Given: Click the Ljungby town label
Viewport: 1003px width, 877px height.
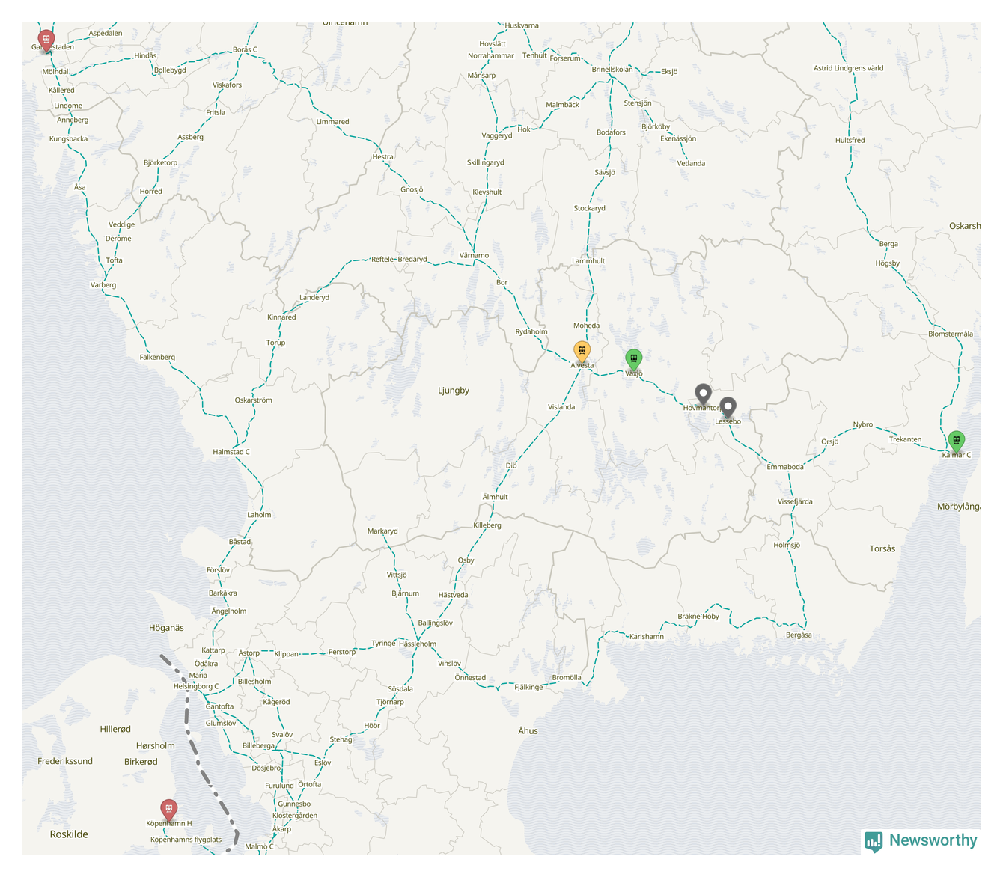Looking at the screenshot, I should 454,391.
